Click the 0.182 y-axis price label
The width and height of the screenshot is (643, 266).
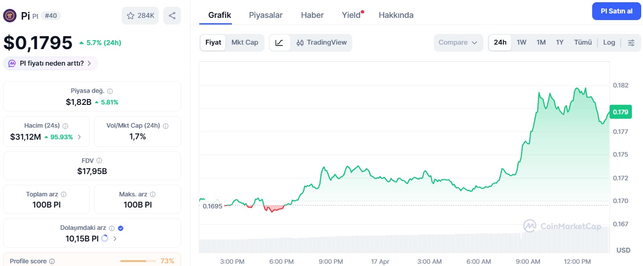click(x=620, y=85)
